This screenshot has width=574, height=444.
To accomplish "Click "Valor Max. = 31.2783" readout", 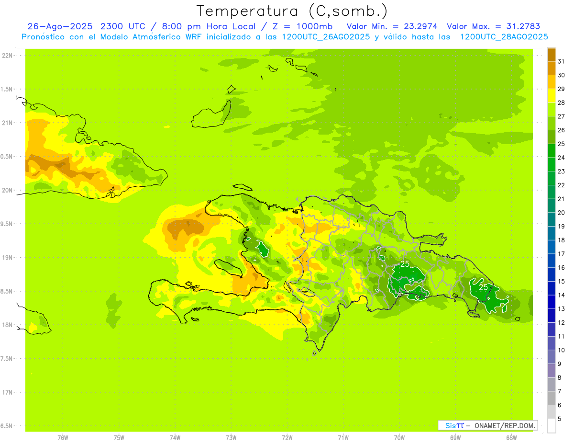I will pos(494,26).
